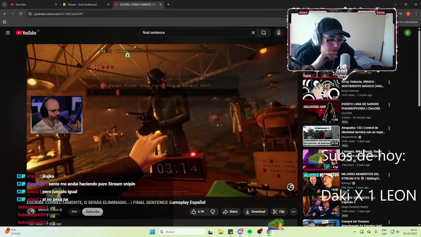The image size is (421, 237).
Task: Switch ESP LAA keyboard language indicator
Action: 384,232
